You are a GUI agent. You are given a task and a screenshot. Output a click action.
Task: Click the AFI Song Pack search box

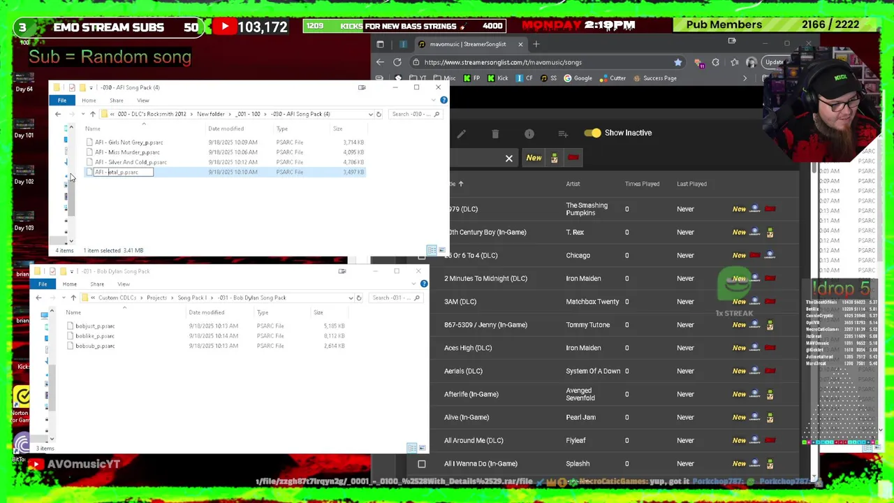coord(416,114)
